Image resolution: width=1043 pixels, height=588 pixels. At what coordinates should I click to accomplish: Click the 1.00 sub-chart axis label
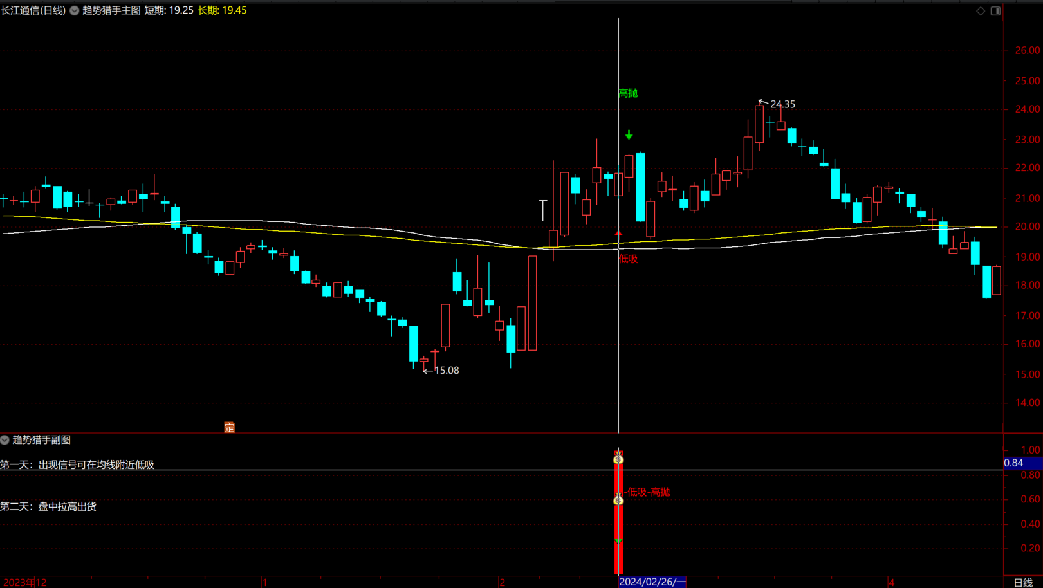tap(1031, 450)
